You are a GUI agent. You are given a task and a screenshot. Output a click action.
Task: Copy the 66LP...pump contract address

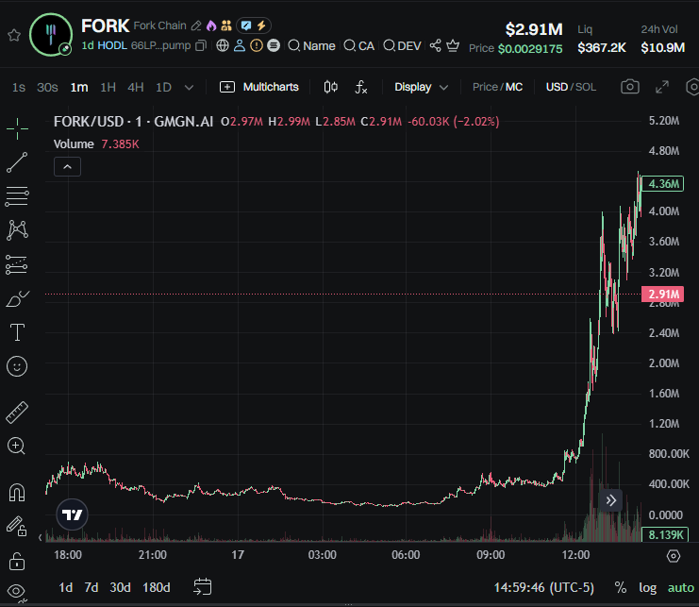(x=201, y=46)
